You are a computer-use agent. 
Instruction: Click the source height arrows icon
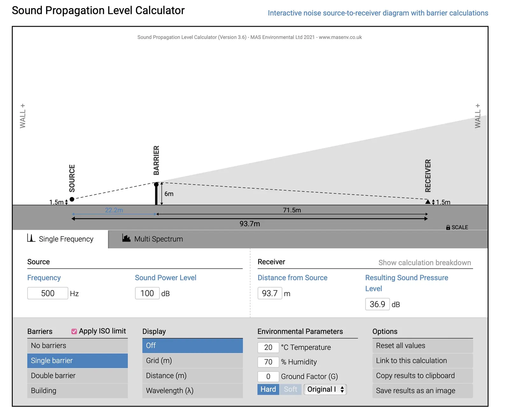[x=66, y=202]
